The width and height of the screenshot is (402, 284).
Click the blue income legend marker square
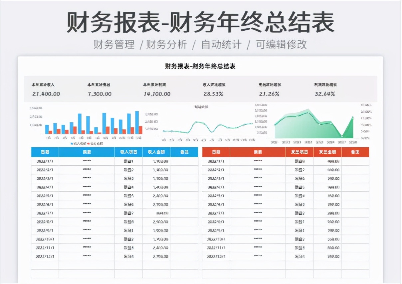[72, 144]
